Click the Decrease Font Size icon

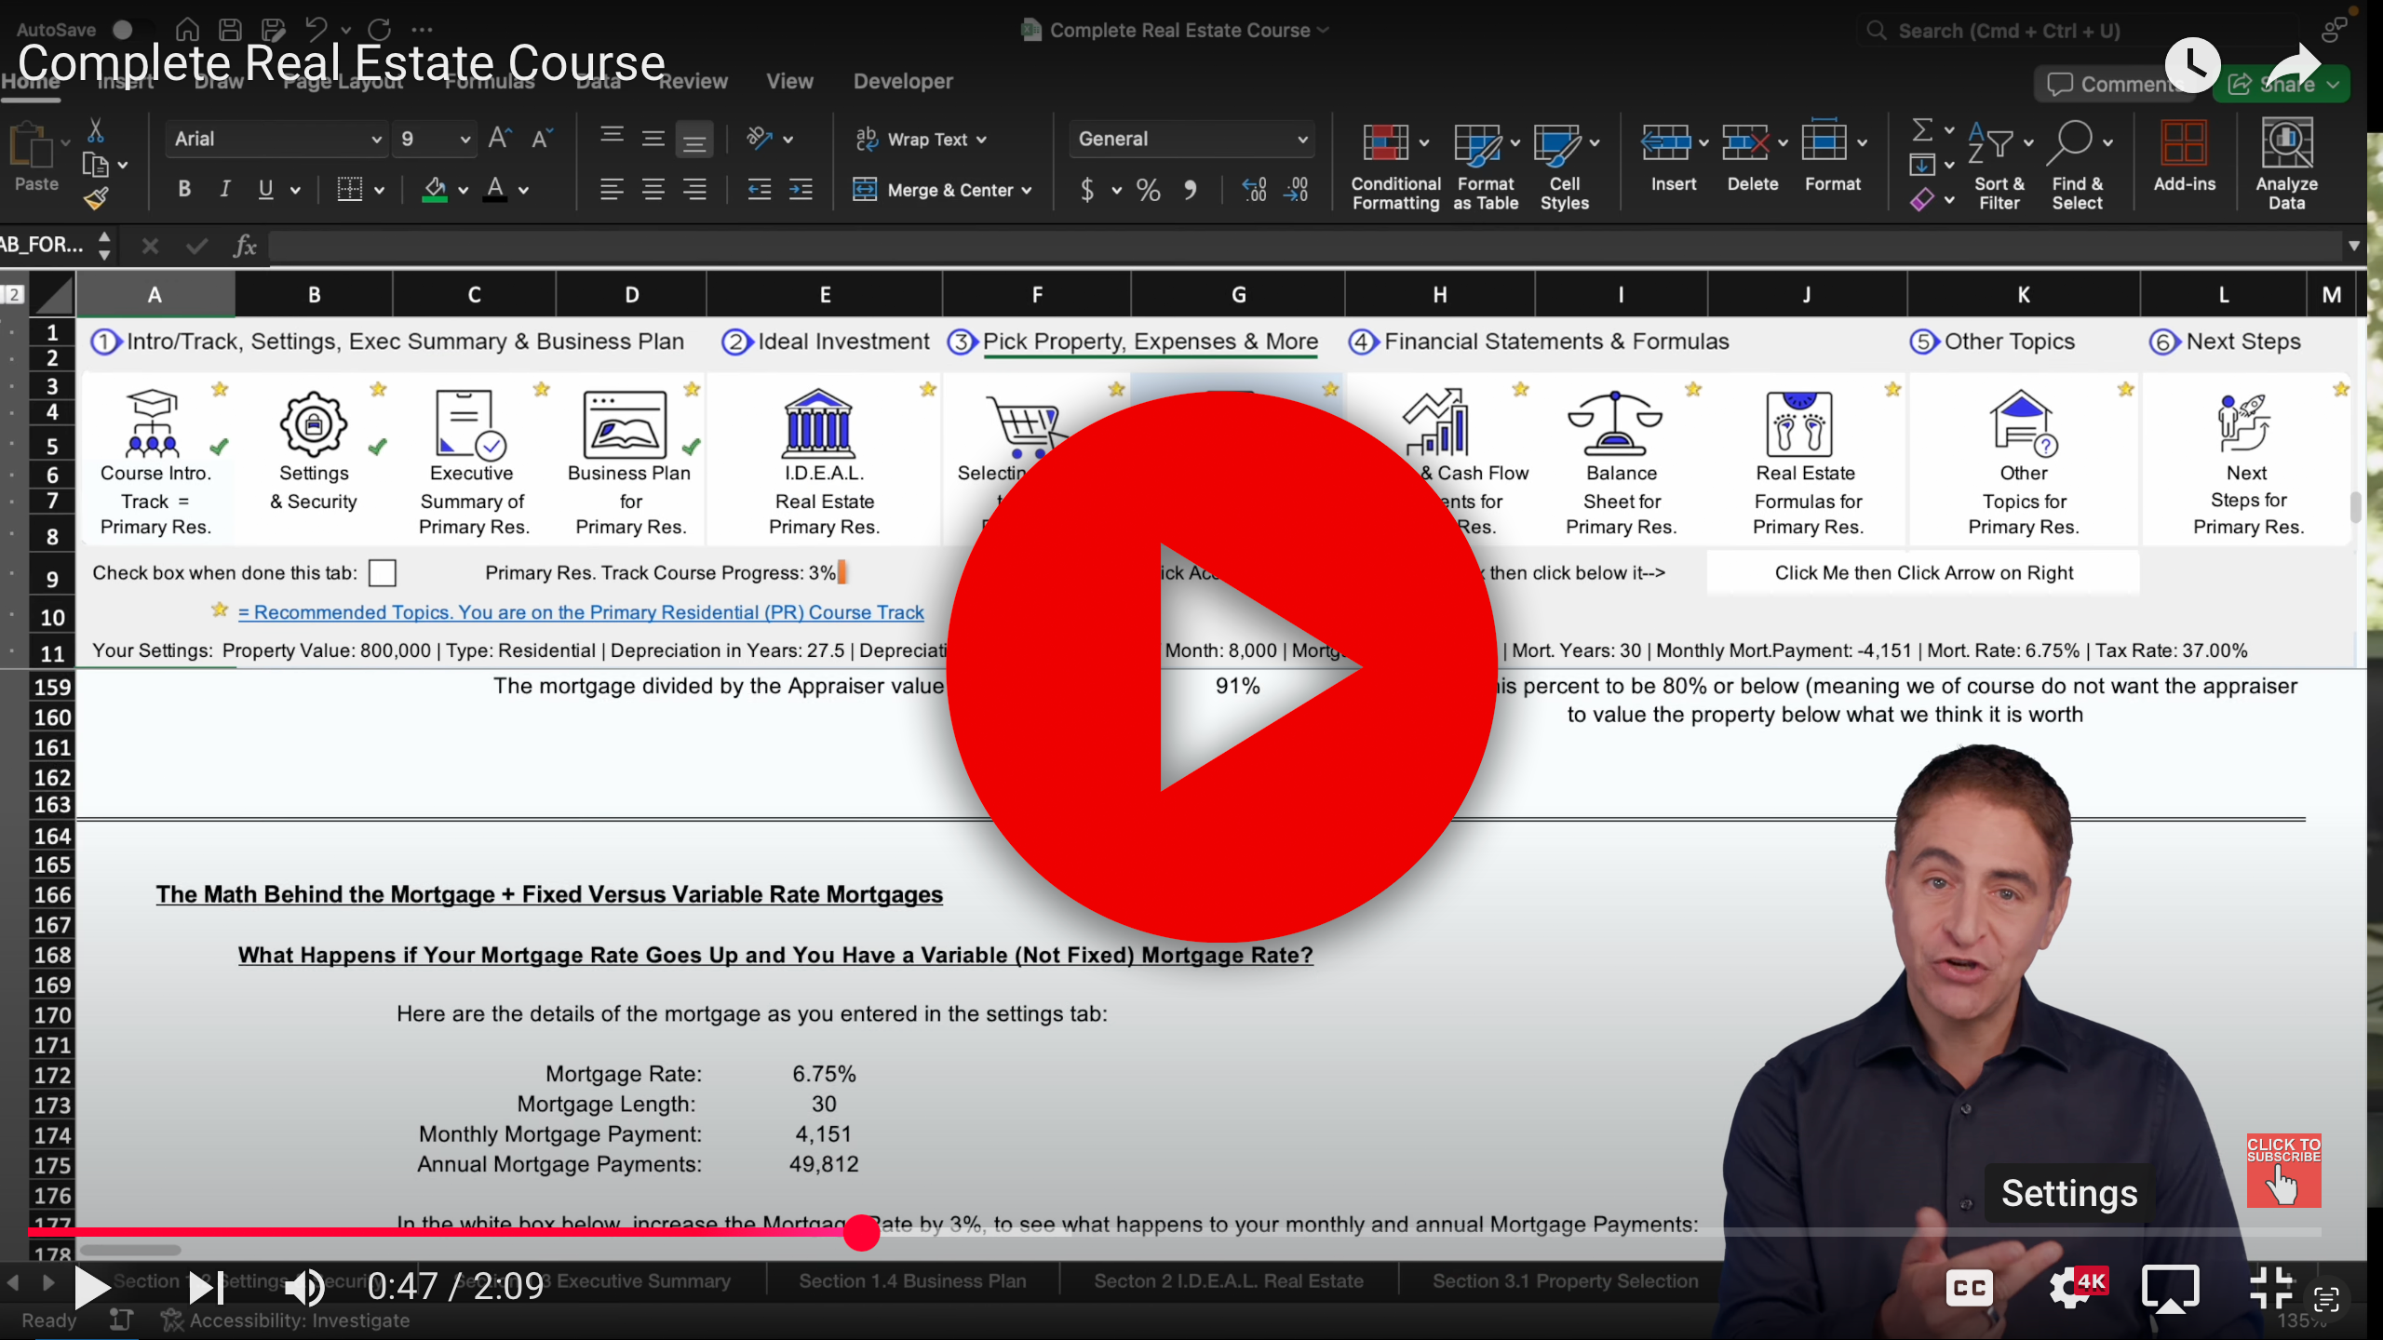click(x=543, y=139)
